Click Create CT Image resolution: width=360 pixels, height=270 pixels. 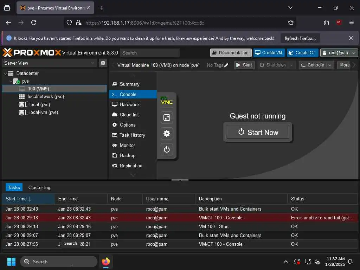point(302,53)
